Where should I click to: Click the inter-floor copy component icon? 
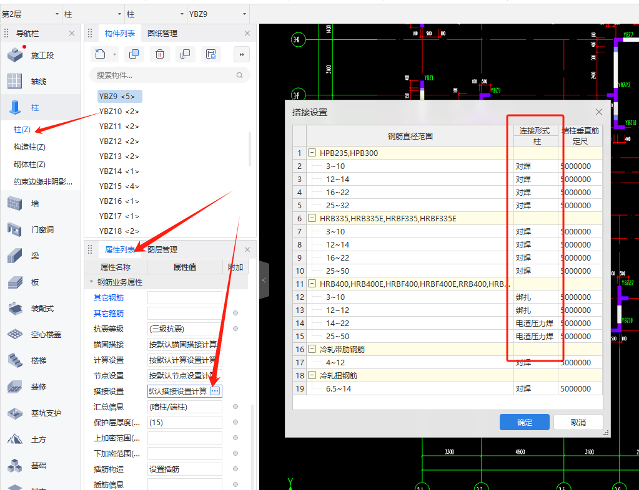pyautogui.click(x=185, y=54)
